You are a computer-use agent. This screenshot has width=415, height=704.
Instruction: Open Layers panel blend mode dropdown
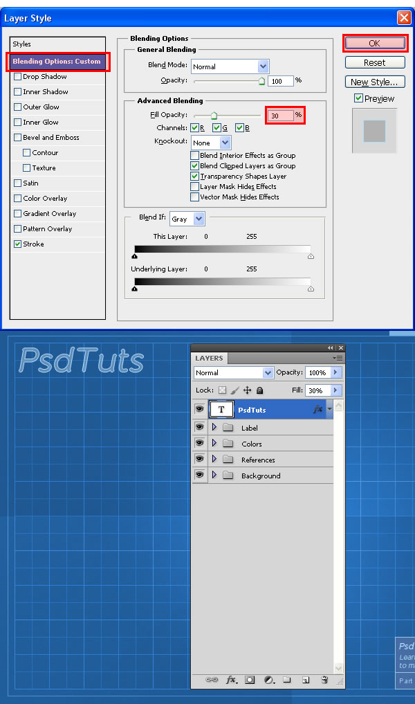click(x=268, y=372)
